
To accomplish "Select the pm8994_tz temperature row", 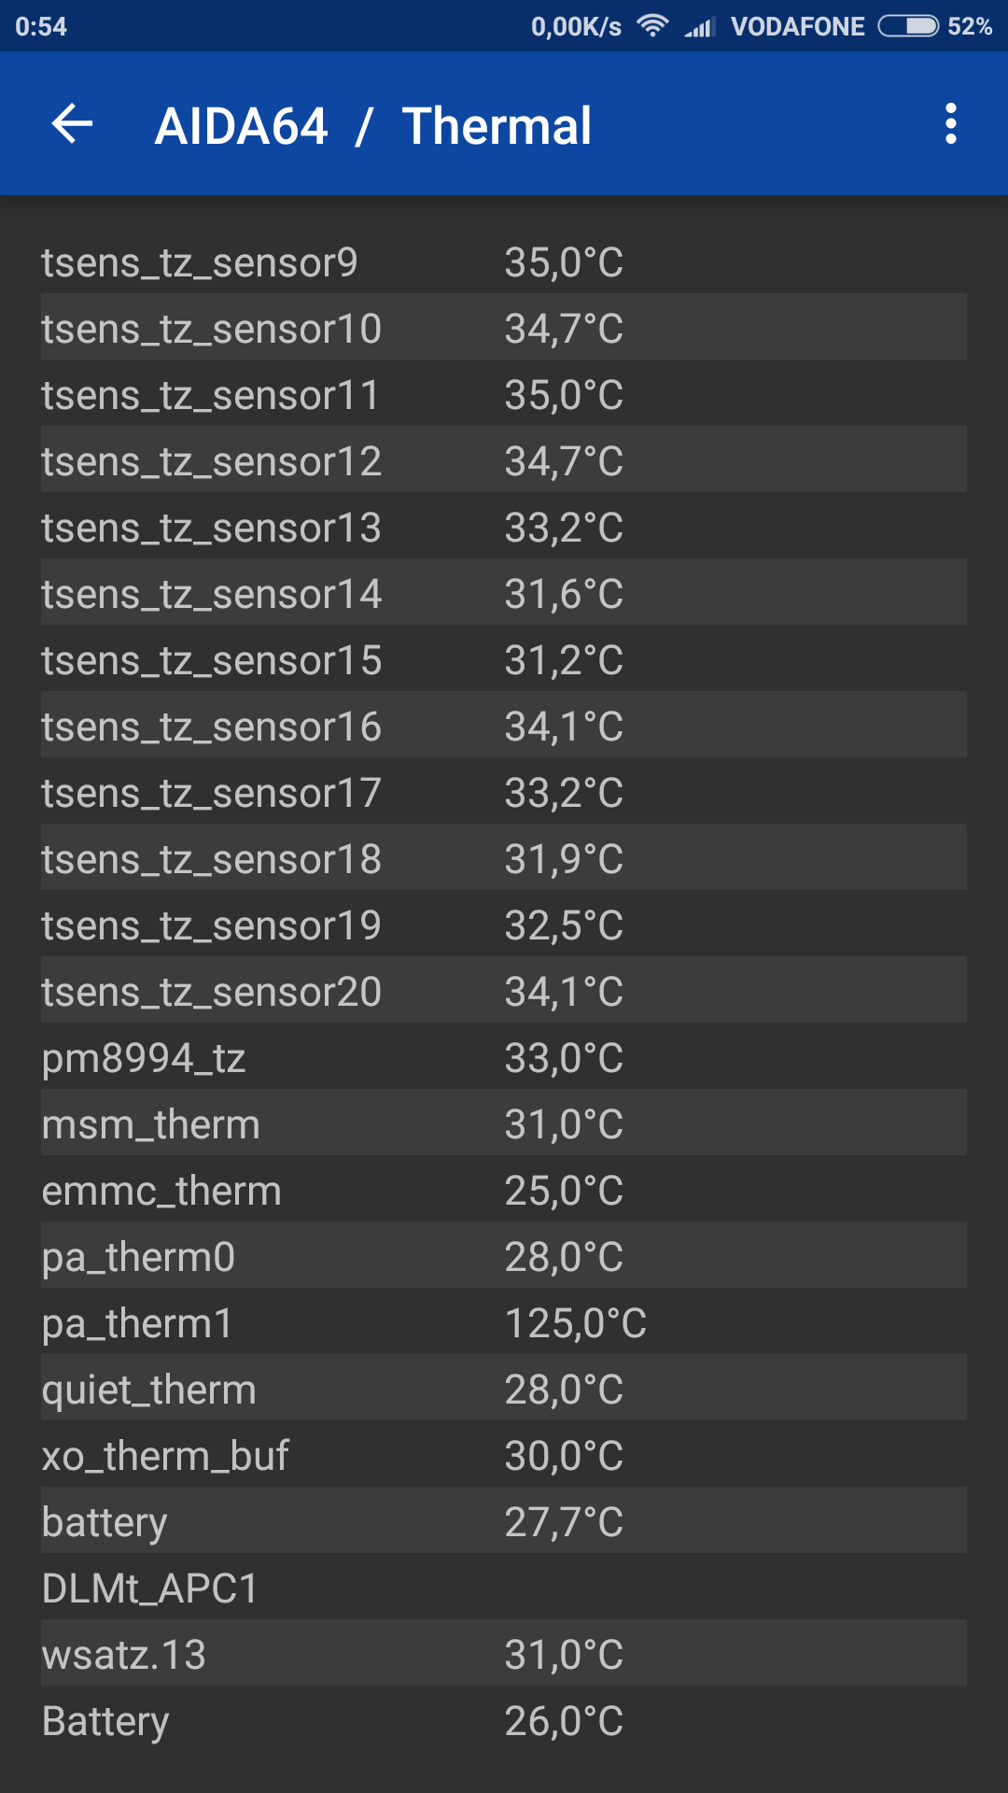I will [504, 1058].
